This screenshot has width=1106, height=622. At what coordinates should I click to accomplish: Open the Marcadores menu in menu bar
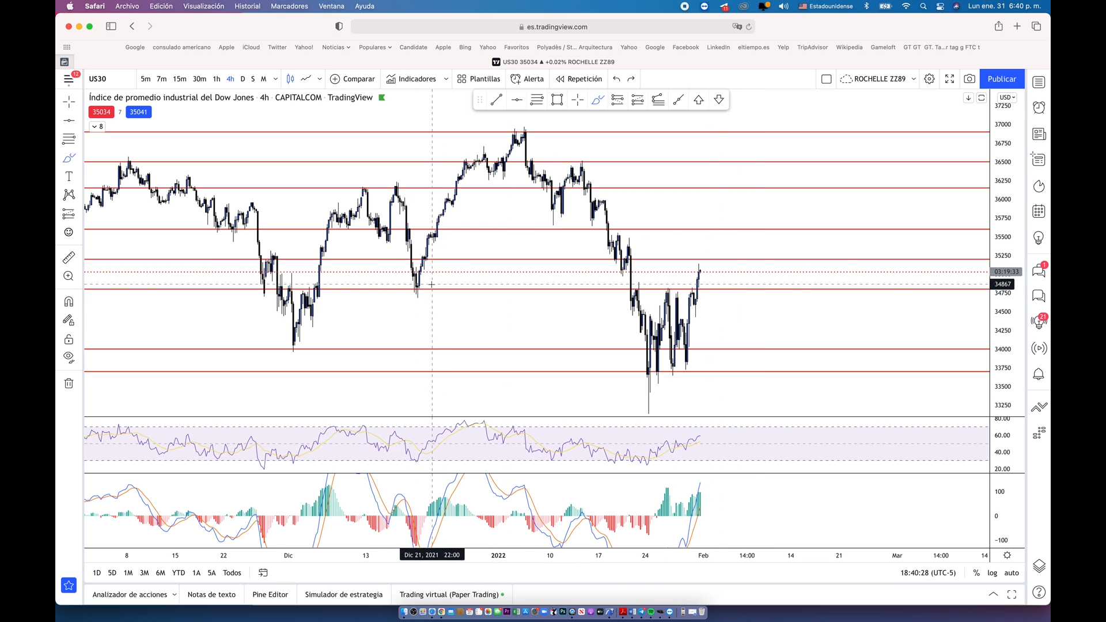289,6
